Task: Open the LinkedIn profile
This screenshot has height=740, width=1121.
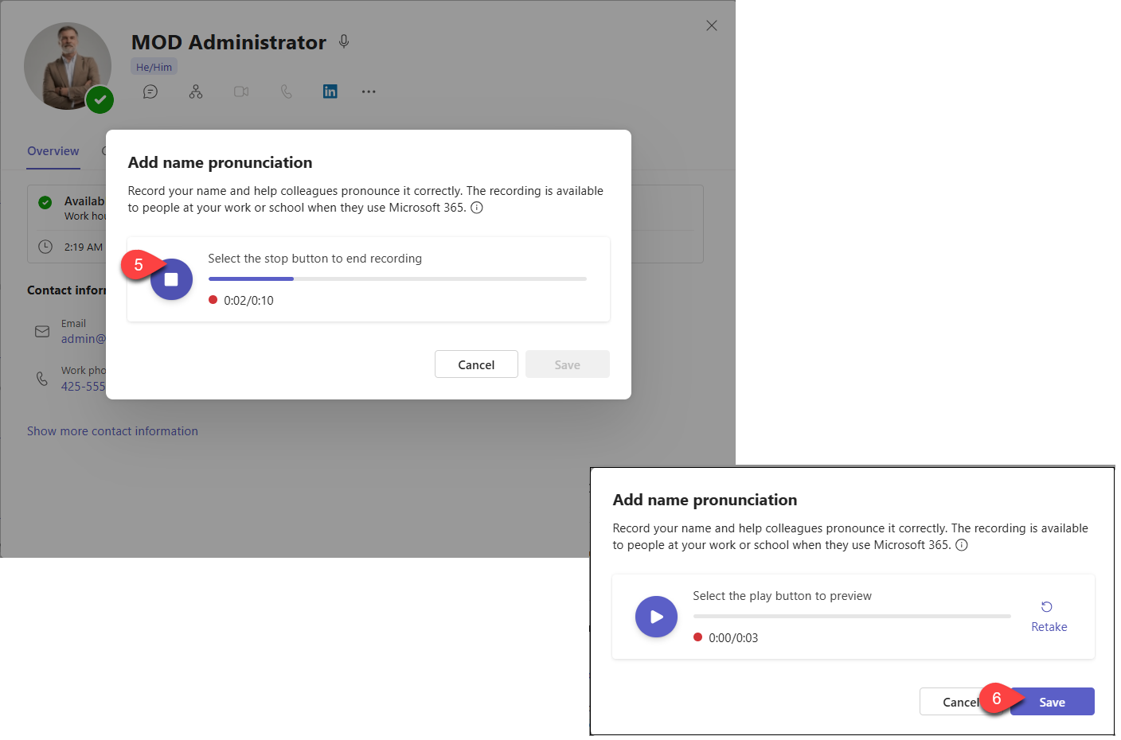Action: pos(330,91)
